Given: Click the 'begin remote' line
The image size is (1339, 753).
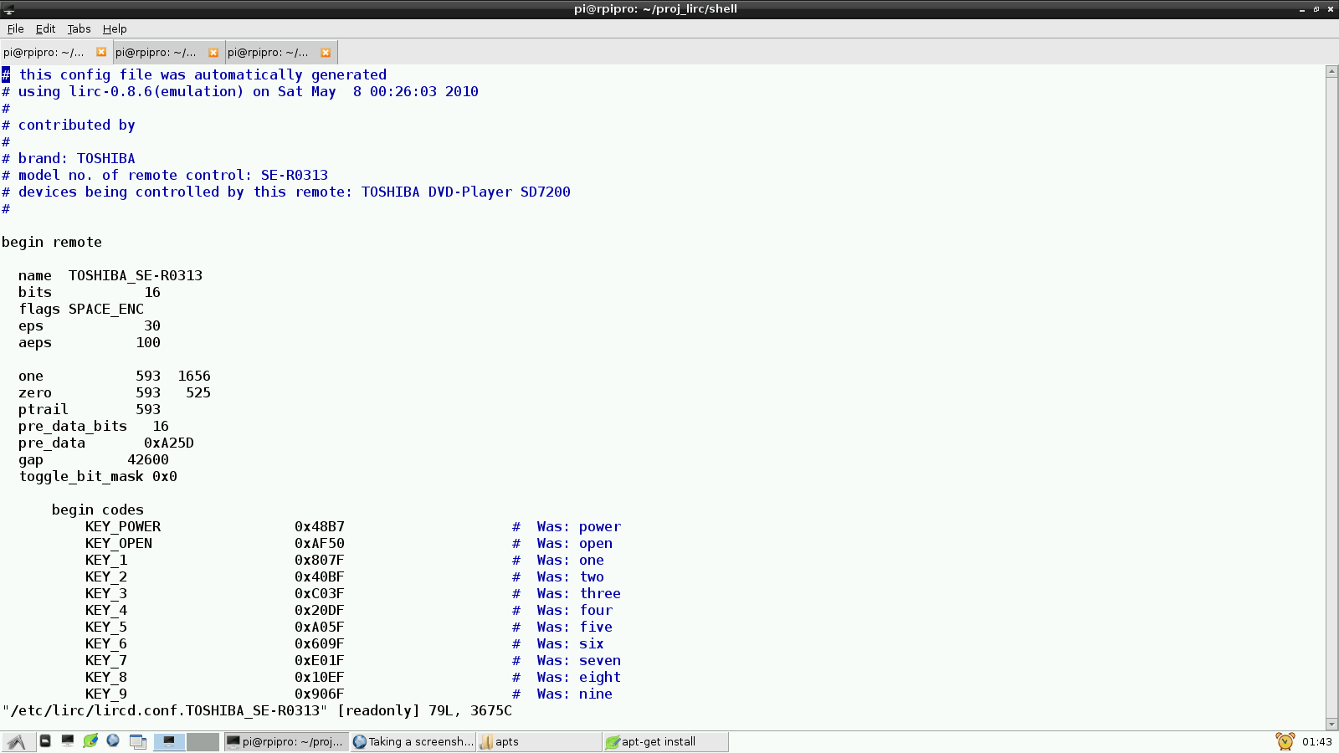Looking at the screenshot, I should [x=52, y=242].
